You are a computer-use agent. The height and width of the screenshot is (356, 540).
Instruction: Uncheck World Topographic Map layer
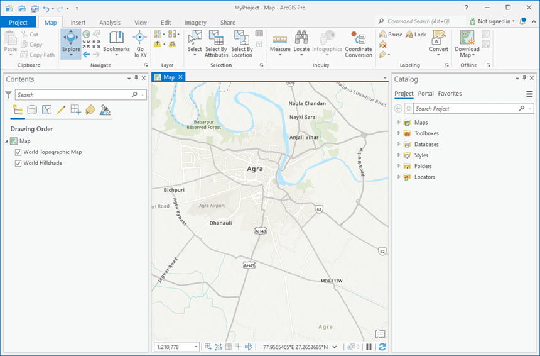click(18, 152)
